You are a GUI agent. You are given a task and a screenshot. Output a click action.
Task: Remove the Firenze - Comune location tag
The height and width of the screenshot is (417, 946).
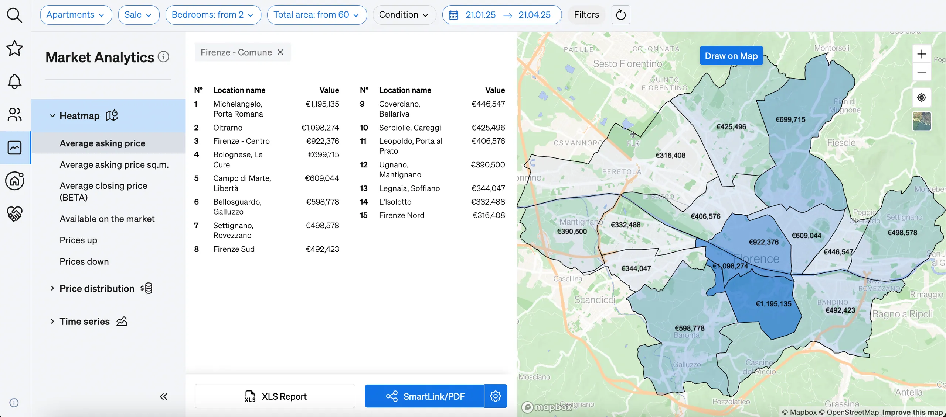(280, 52)
